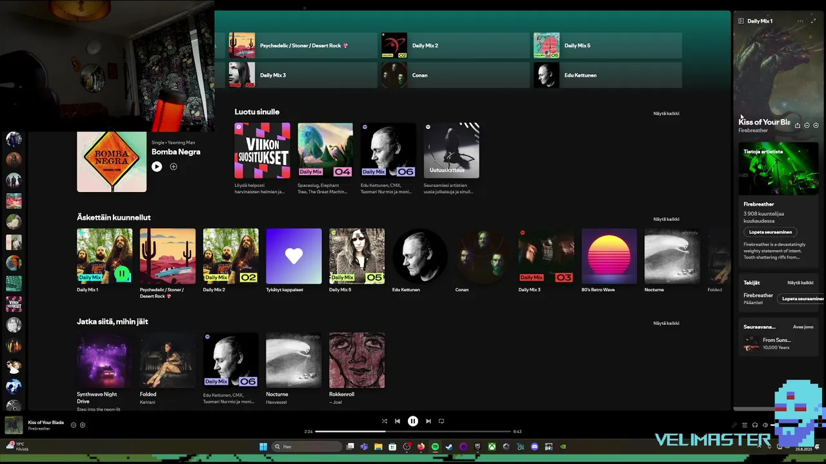Remove Kiss of Your Blade via minus icon in player bar
Viewport: 826px width, 464px height.
coord(74,425)
